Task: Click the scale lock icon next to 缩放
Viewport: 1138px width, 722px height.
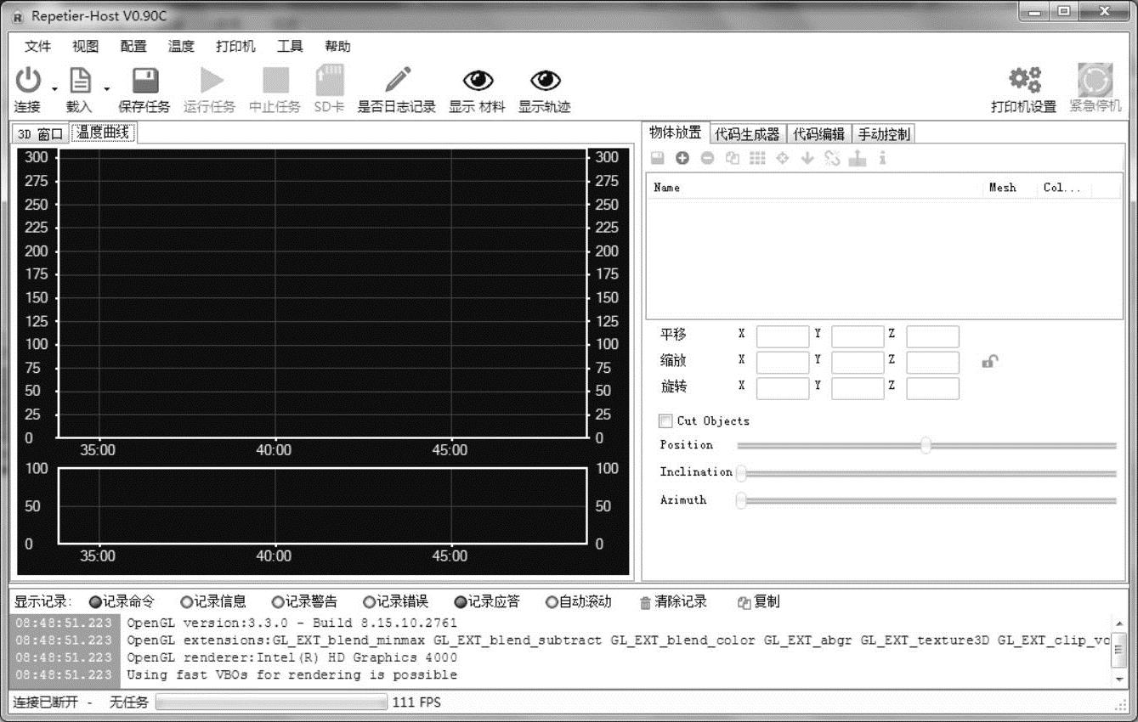Action: click(x=989, y=361)
